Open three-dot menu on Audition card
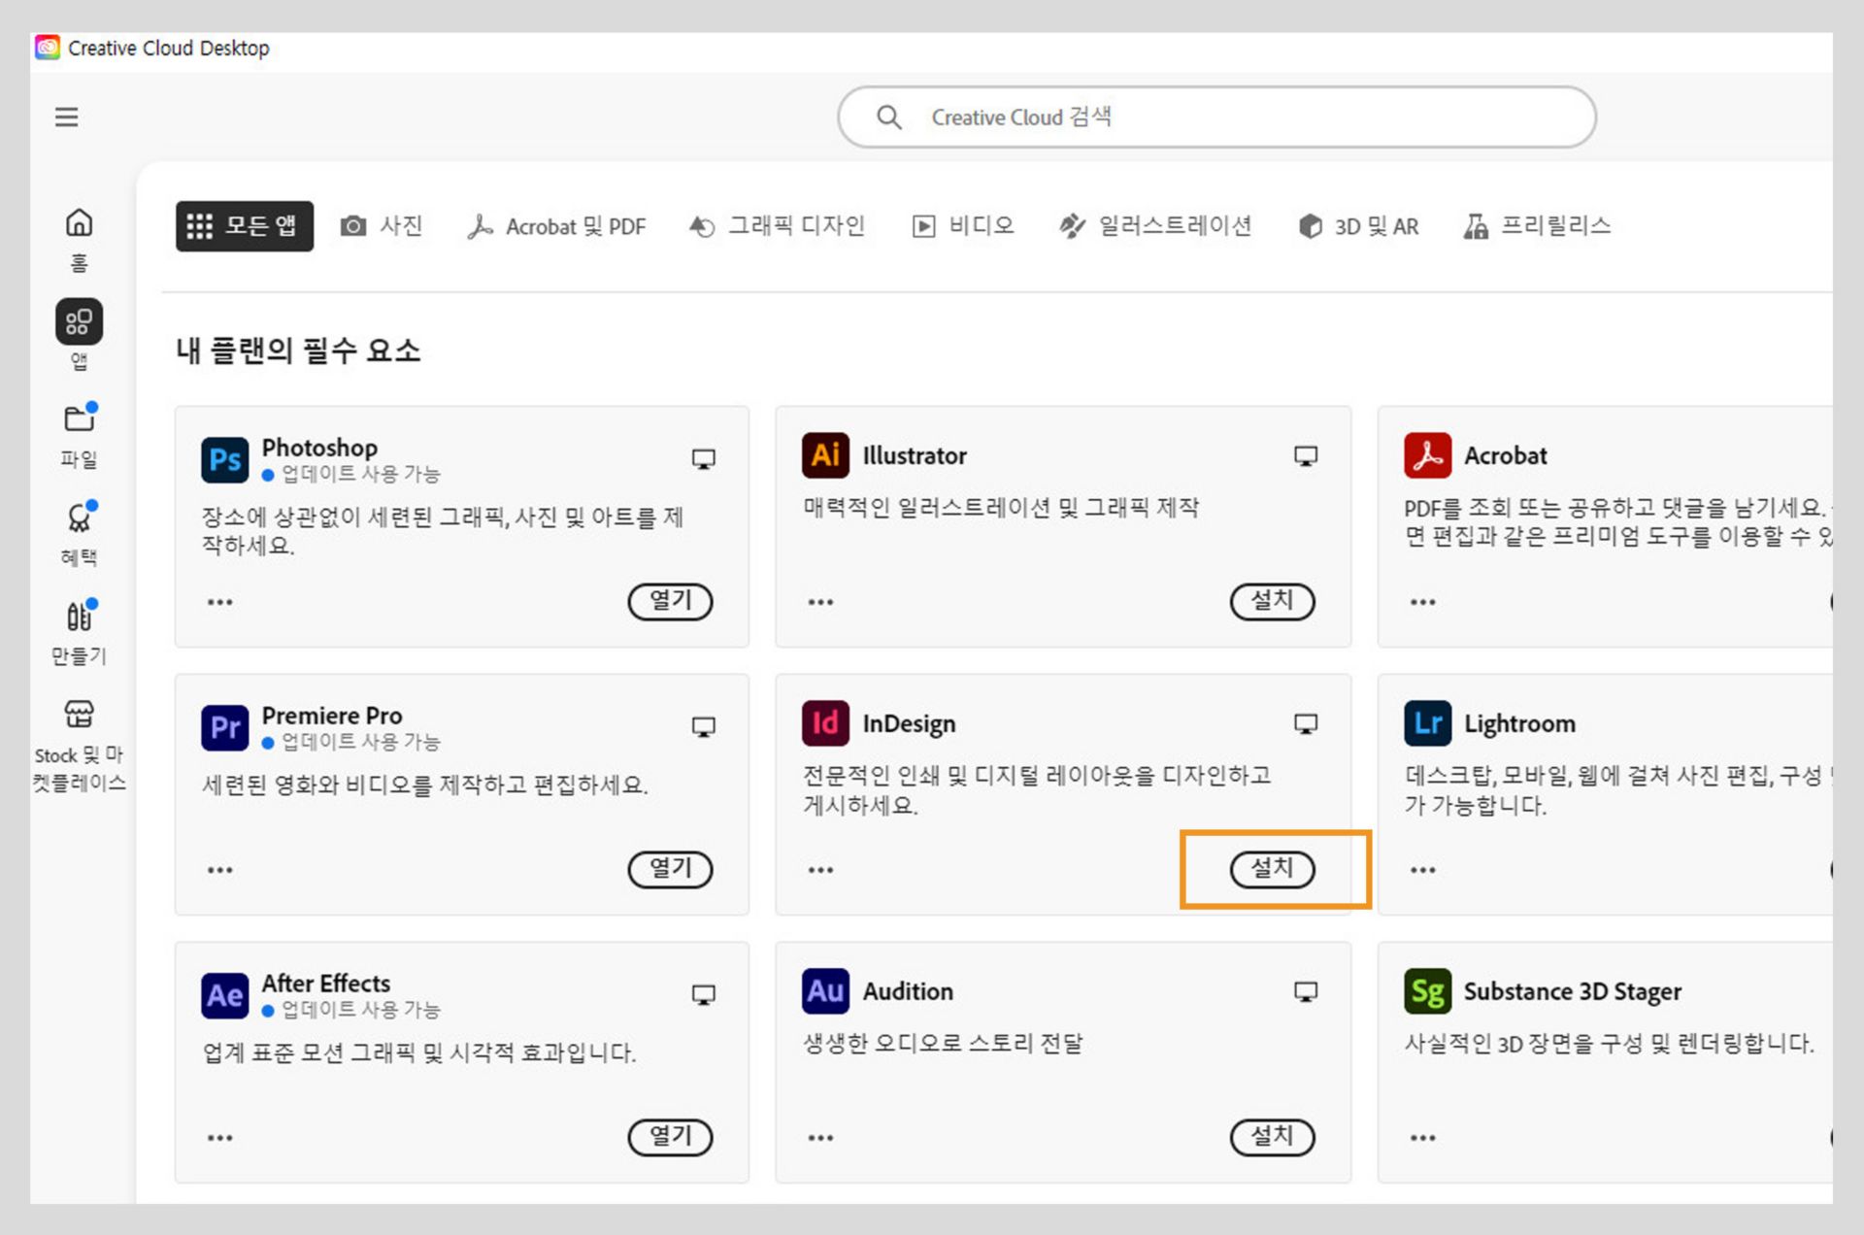 coord(820,1138)
